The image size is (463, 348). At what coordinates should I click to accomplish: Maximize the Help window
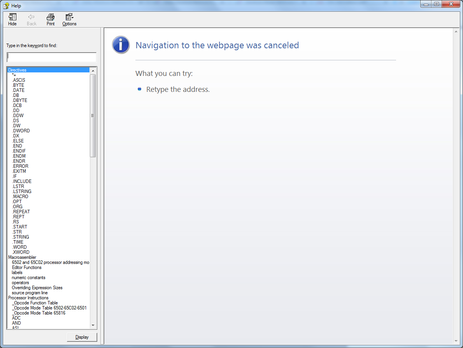click(436, 4)
